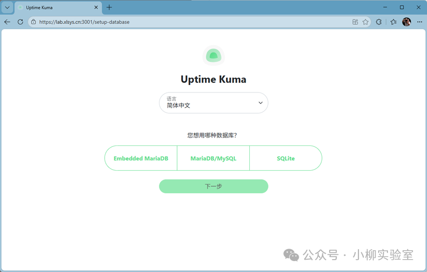Open browser profile avatar
The width and height of the screenshot is (427, 272).
[407, 22]
